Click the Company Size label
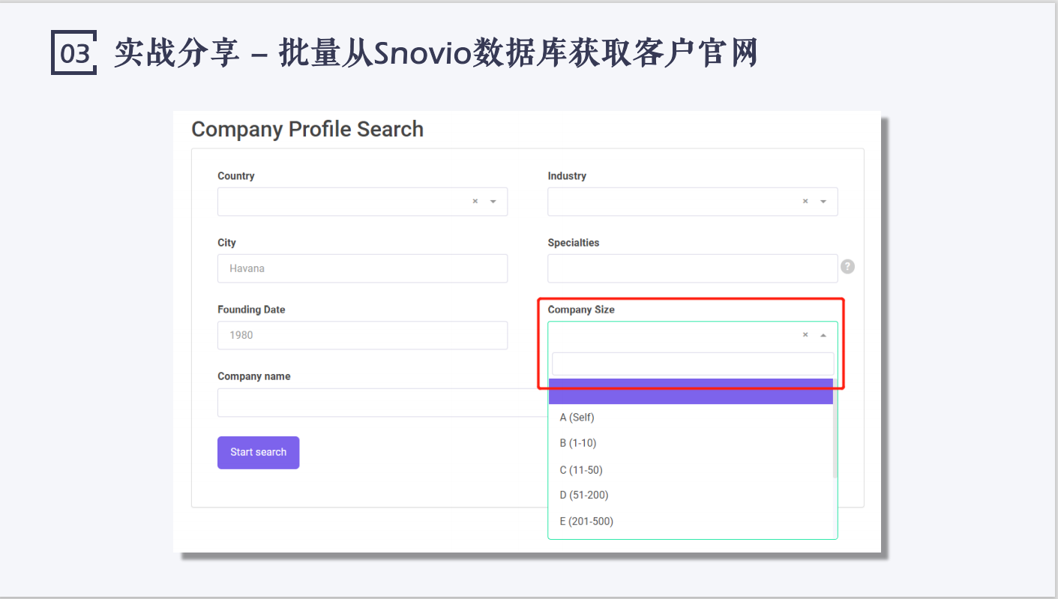The height and width of the screenshot is (599, 1058). click(581, 310)
